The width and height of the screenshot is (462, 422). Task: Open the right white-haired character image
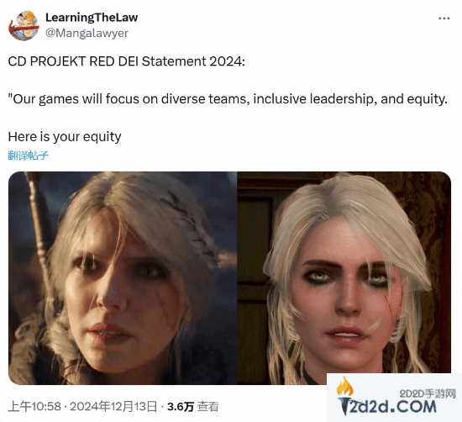coord(344,277)
